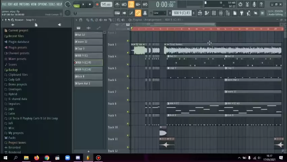287x162 pixels.
Task: Open the 808 9 (C) #3 pattern selector
Action: coord(182,13)
